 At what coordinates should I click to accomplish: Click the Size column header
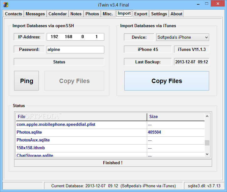176,117
